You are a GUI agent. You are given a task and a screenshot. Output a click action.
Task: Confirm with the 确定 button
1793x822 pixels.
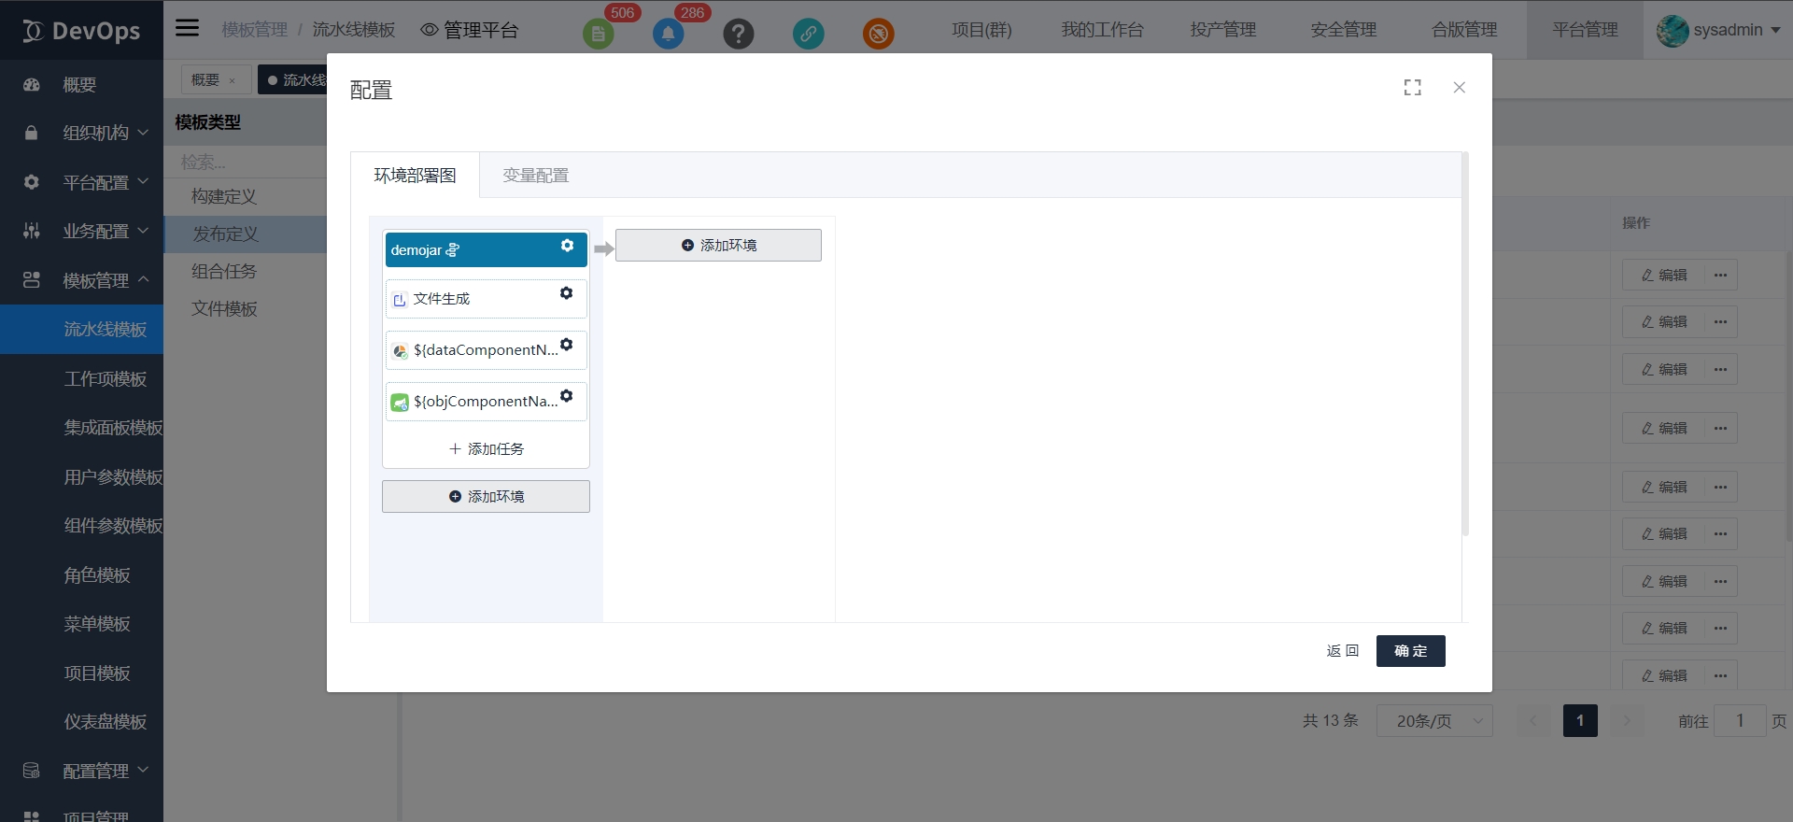point(1410,651)
